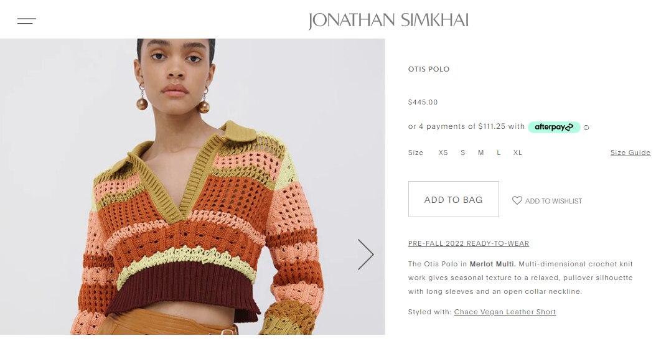Viewport: 656px width, 346px height.
Task: Select size L
Action: pyautogui.click(x=499, y=152)
